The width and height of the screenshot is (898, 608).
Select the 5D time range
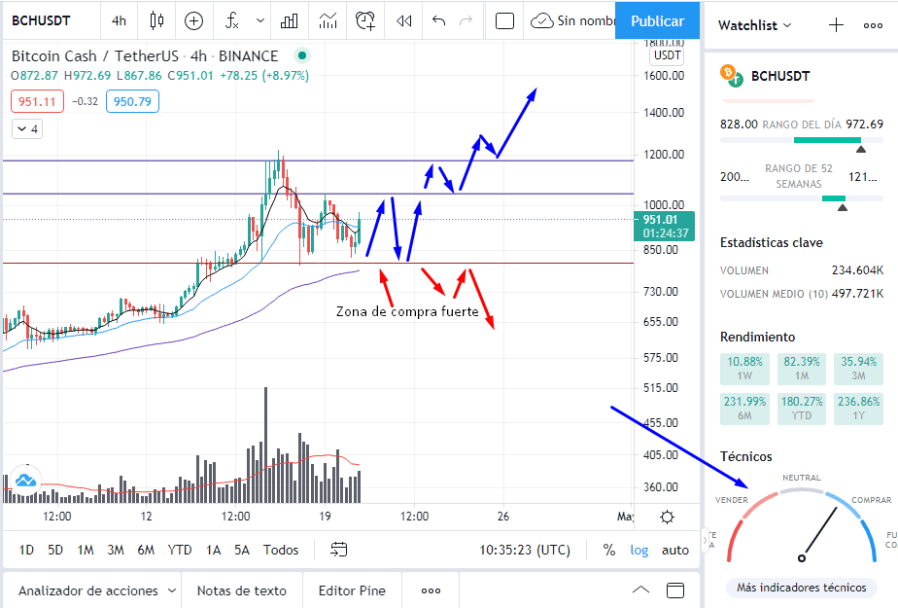click(55, 551)
